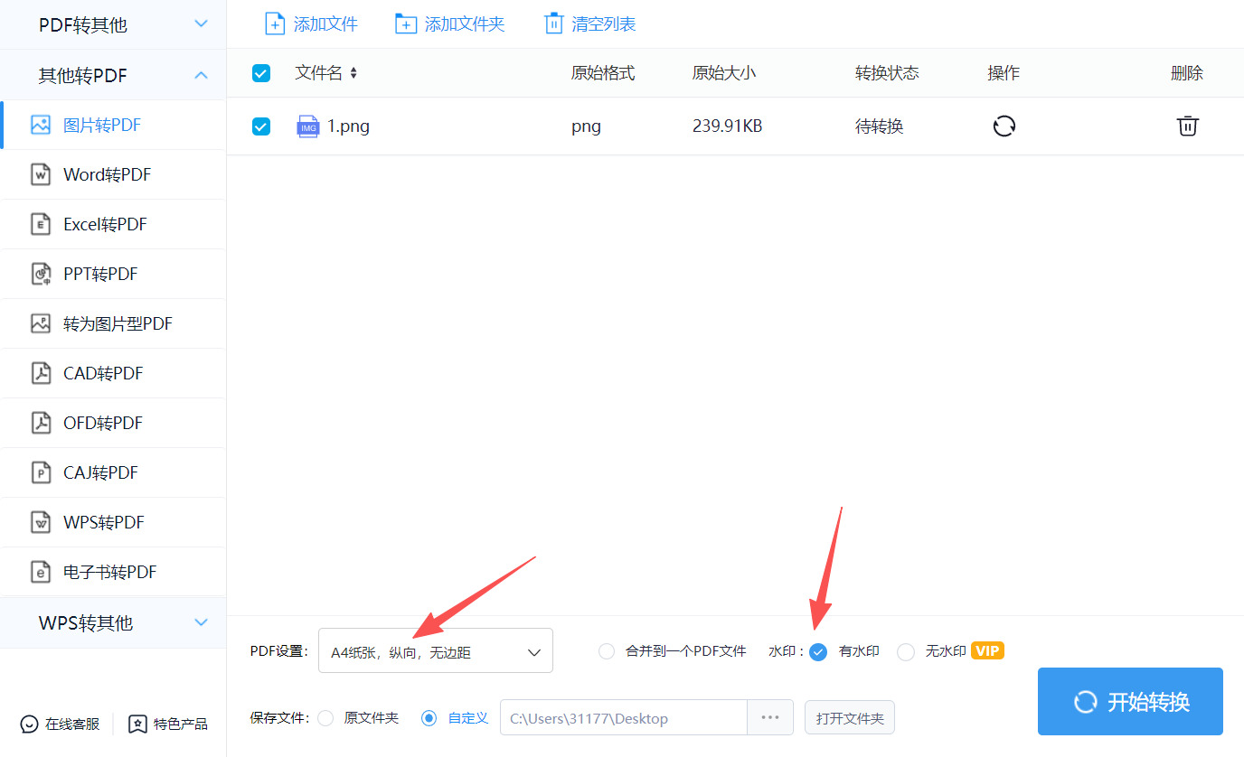1244x757 pixels.
Task: Expand the WPS转其他 section
Action: point(113,622)
